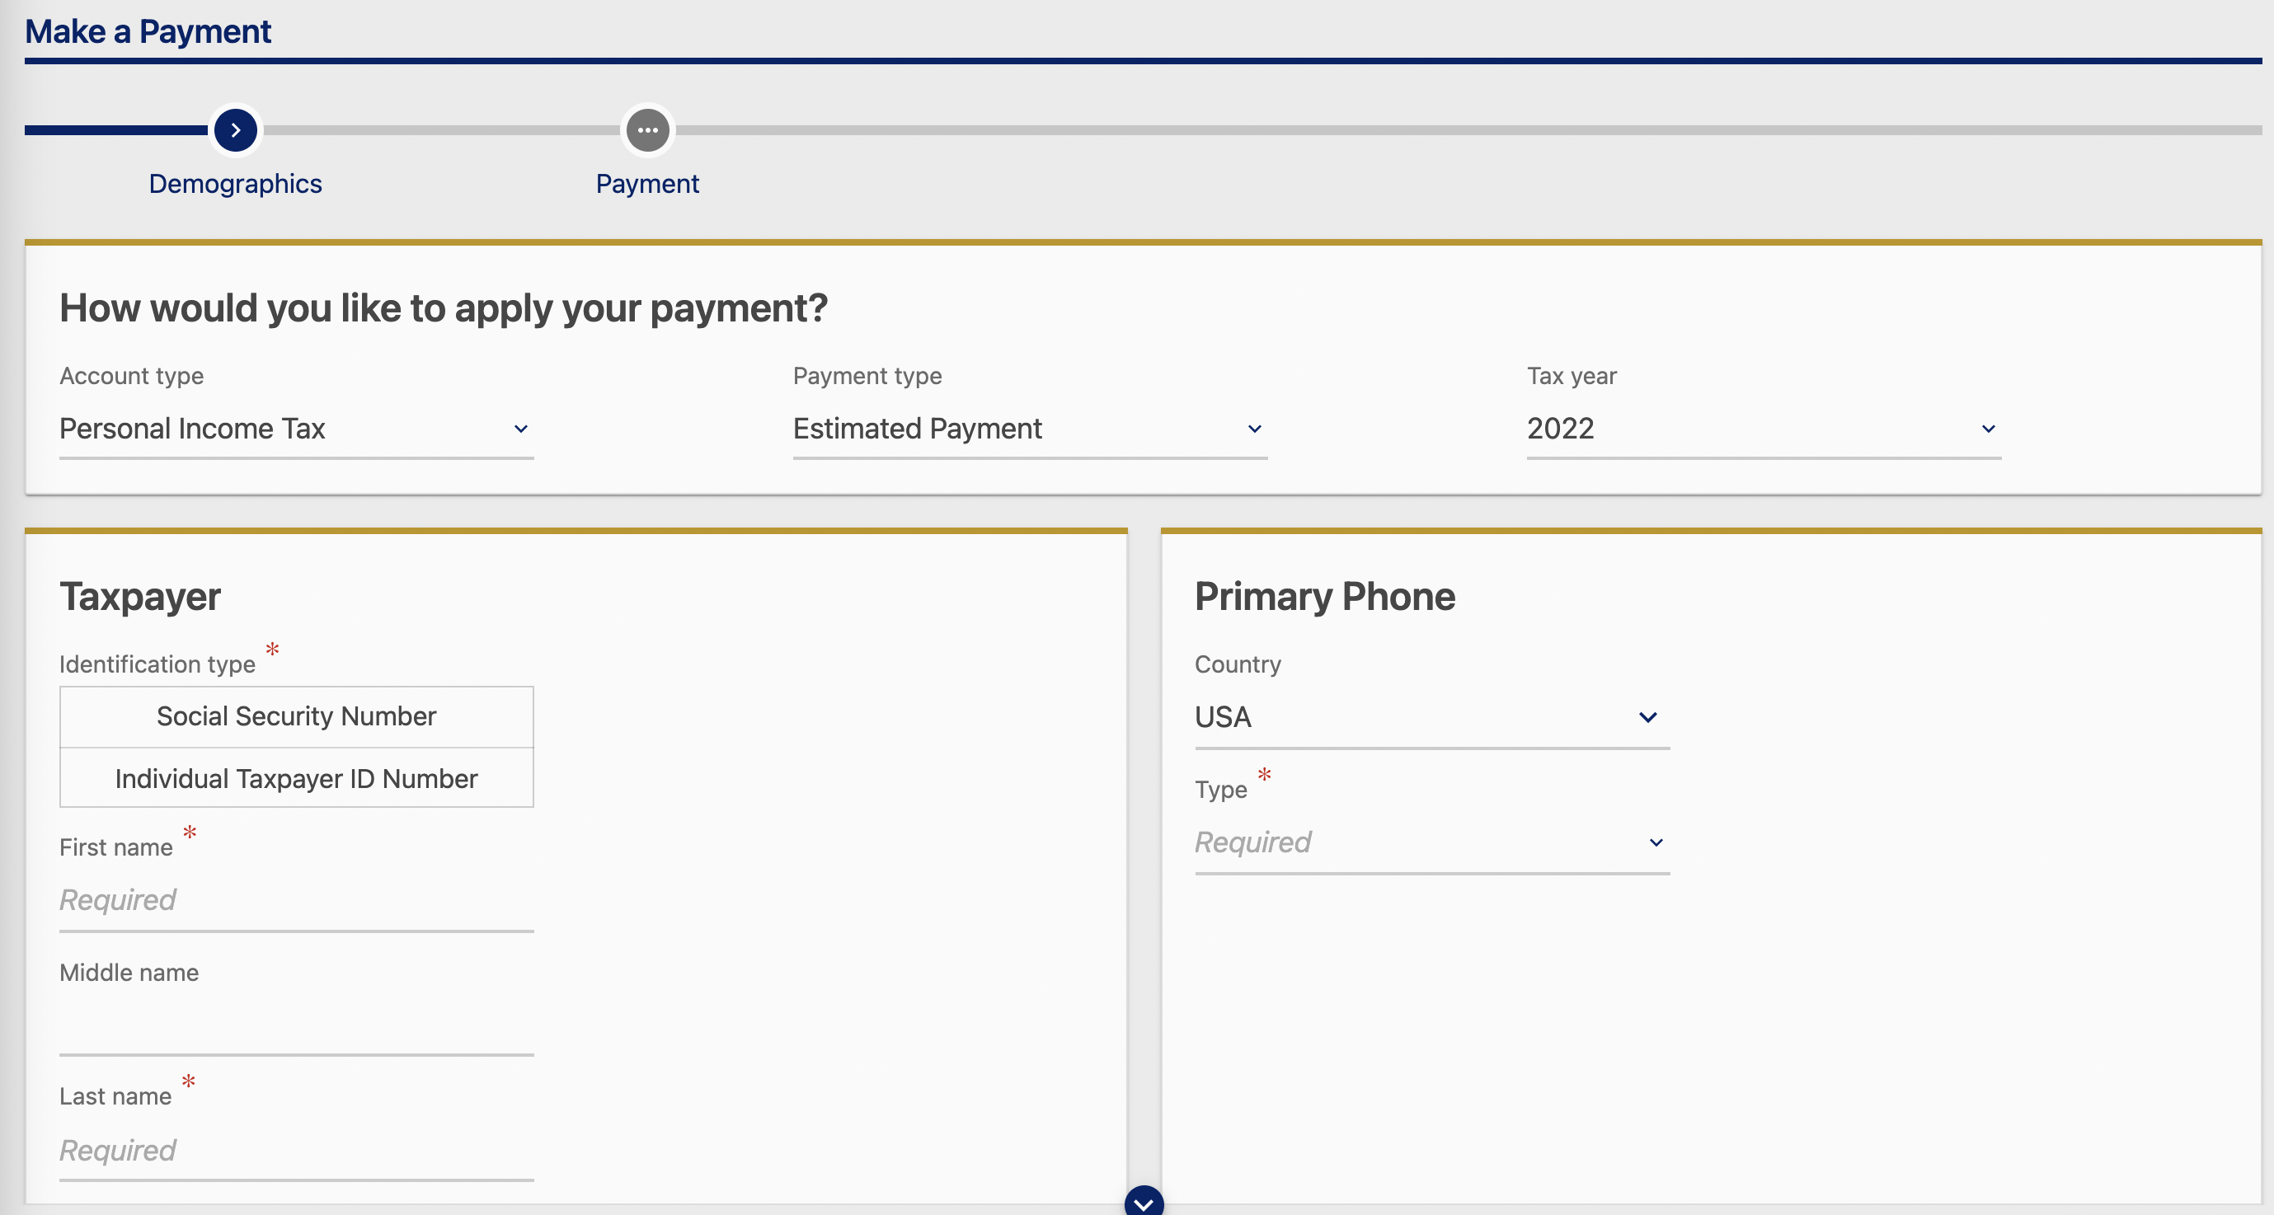This screenshot has height=1215, width=2274.
Task: Click the Payment step ellipsis icon
Action: (648, 130)
